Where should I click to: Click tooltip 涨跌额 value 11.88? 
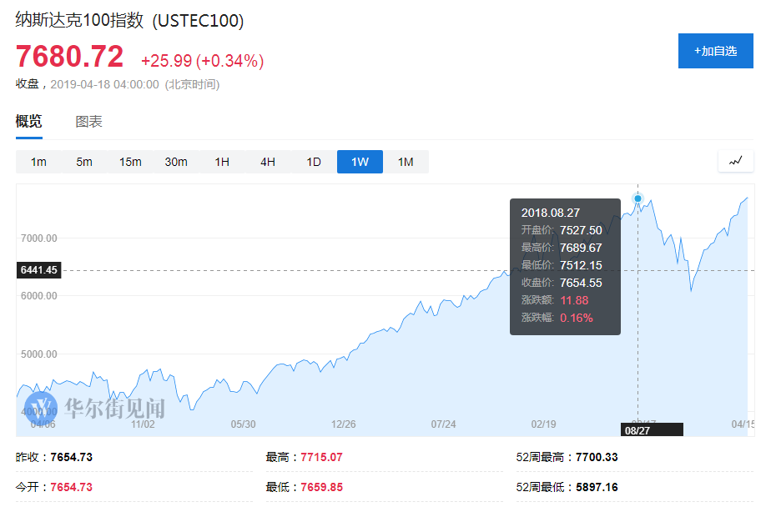(574, 300)
